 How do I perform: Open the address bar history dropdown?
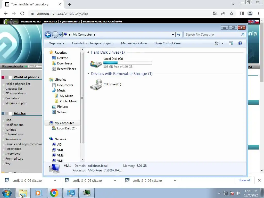[173, 35]
